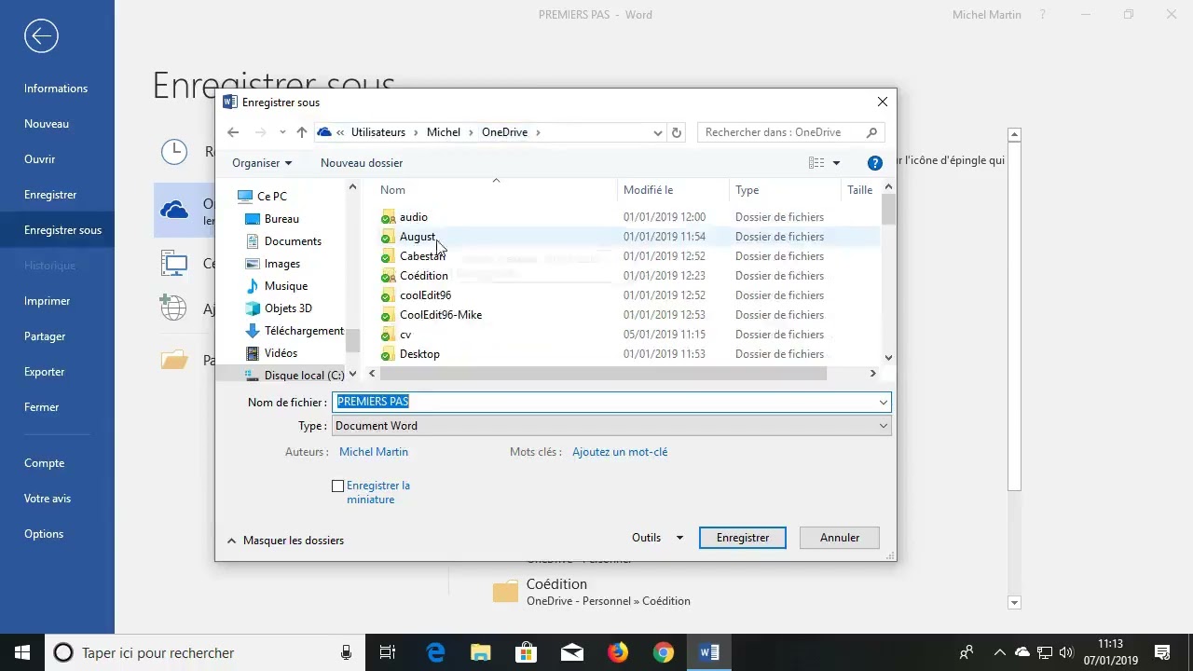Open the Outils dropdown menu
Viewport: 1193px width, 671px height.
pos(657,538)
